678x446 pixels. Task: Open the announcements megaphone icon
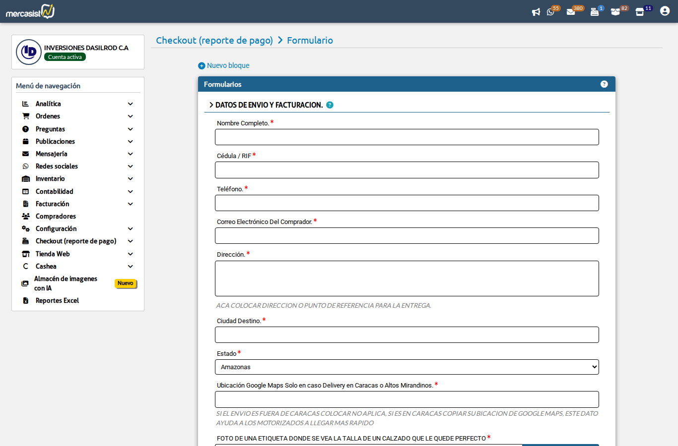click(536, 11)
